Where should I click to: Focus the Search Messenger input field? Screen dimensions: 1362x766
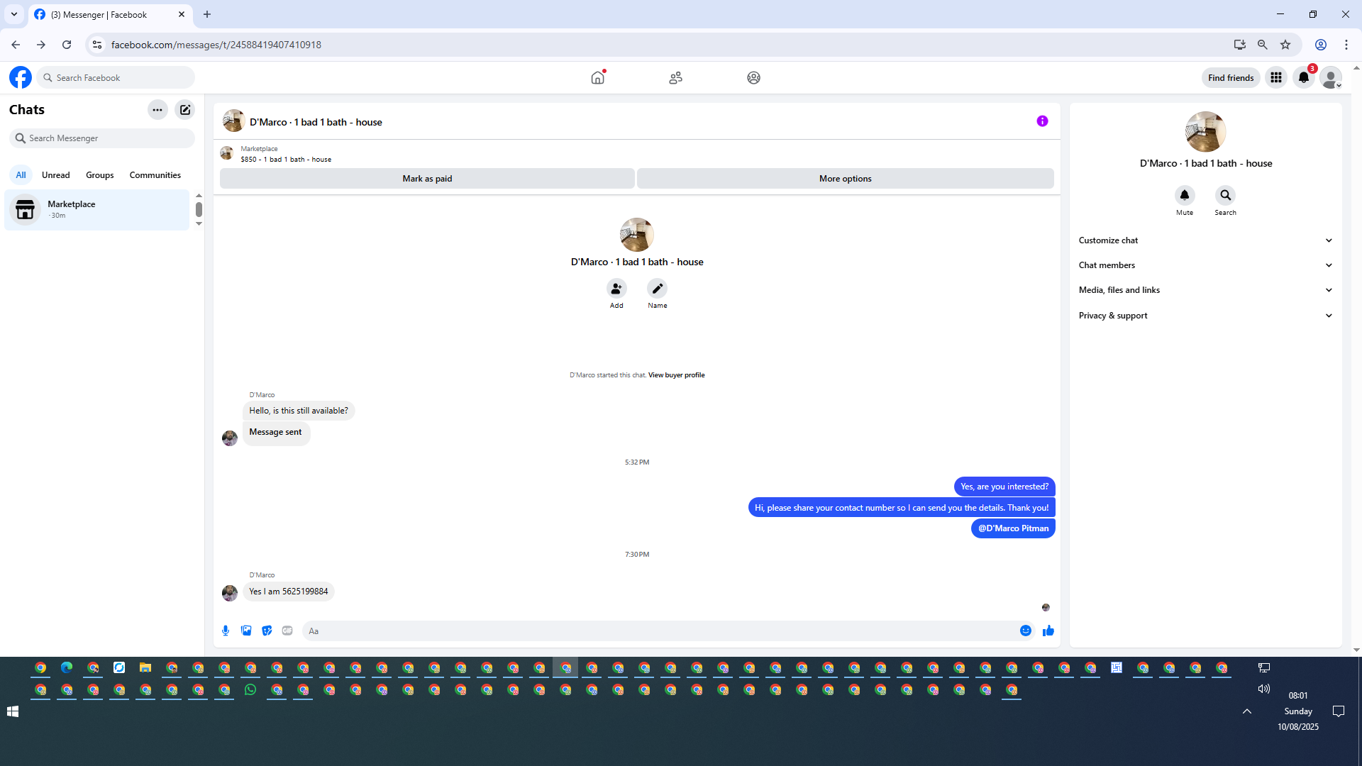106,138
